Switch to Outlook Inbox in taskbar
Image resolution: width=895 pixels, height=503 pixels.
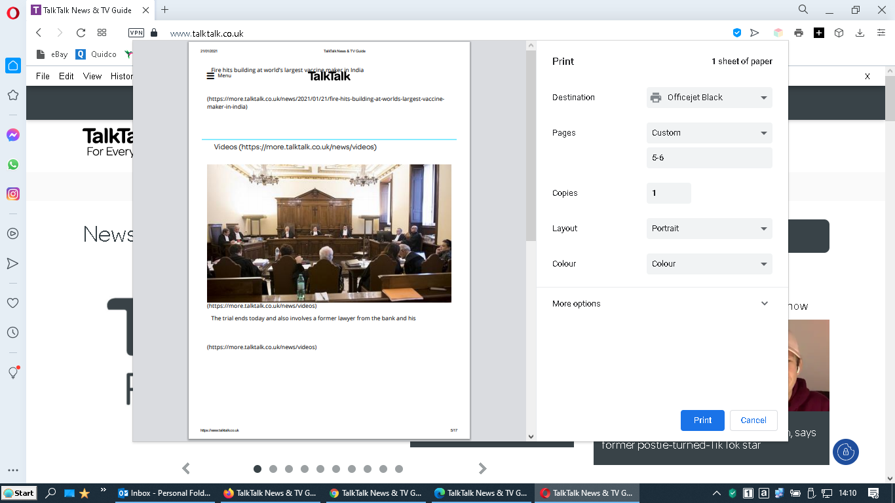(165, 493)
